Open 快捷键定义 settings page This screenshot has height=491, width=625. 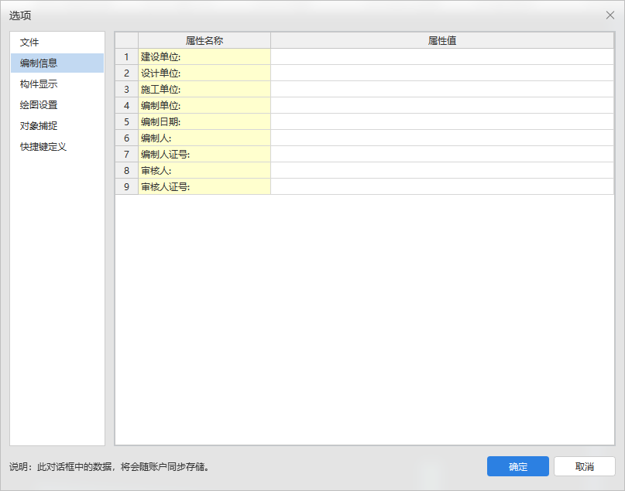(x=43, y=147)
